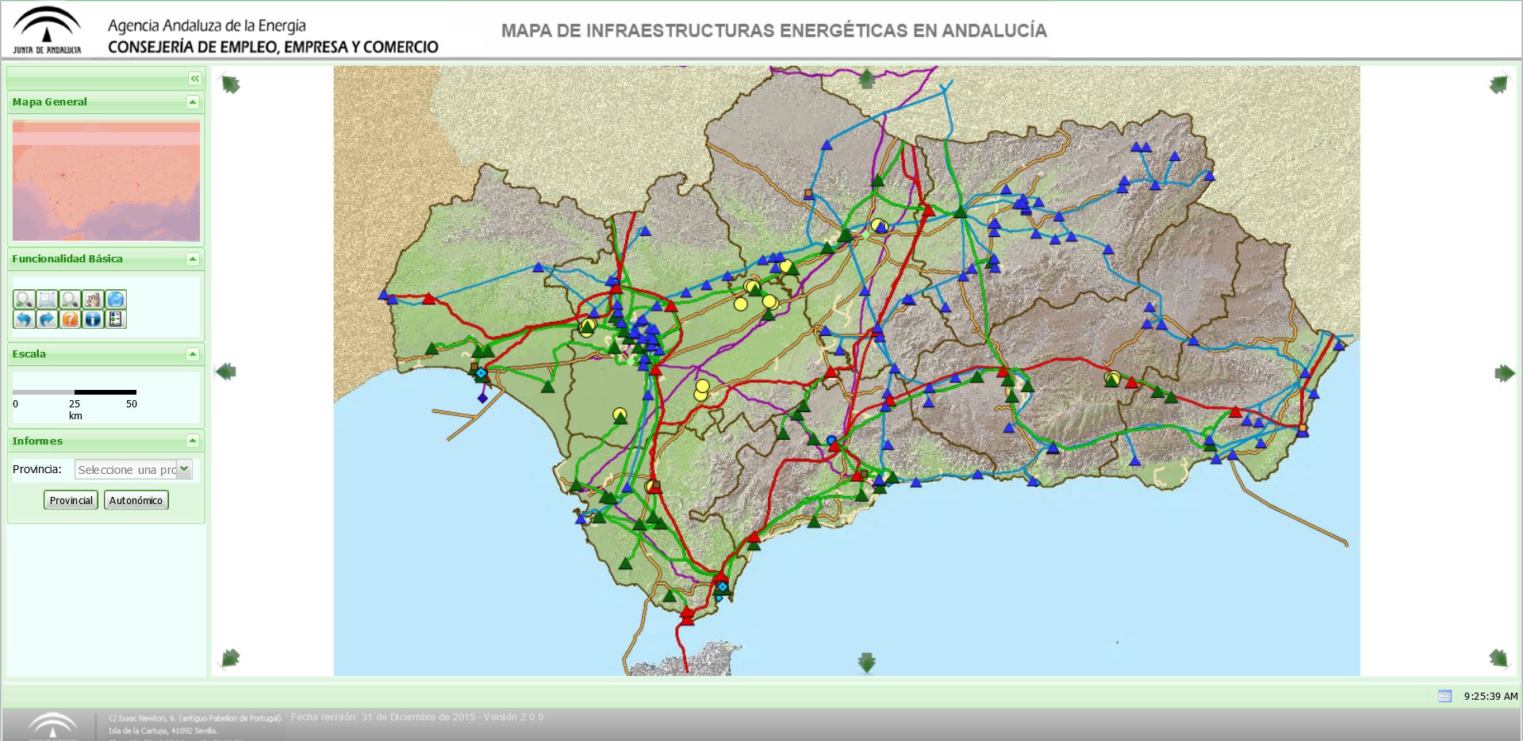1523x741 pixels.
Task: Click the Mapa General overview thumbnail
Action: tap(106, 181)
